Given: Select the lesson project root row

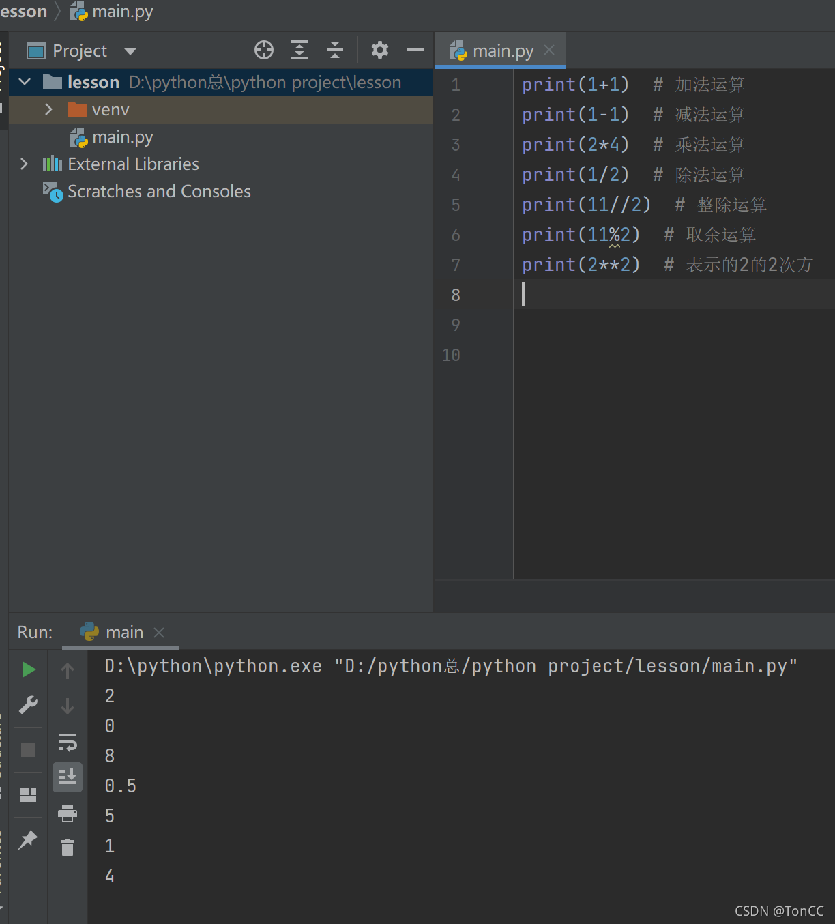Looking at the screenshot, I should (221, 82).
